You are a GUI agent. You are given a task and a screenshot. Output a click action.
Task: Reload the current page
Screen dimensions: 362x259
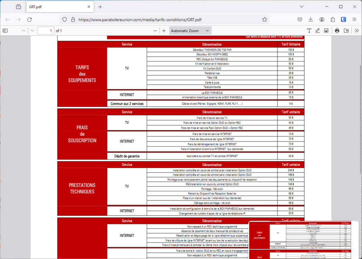30,19
